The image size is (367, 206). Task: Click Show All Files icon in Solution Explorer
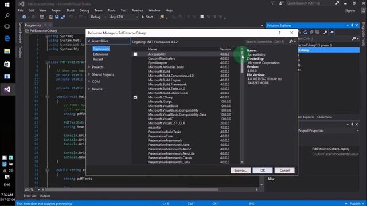click(317, 32)
